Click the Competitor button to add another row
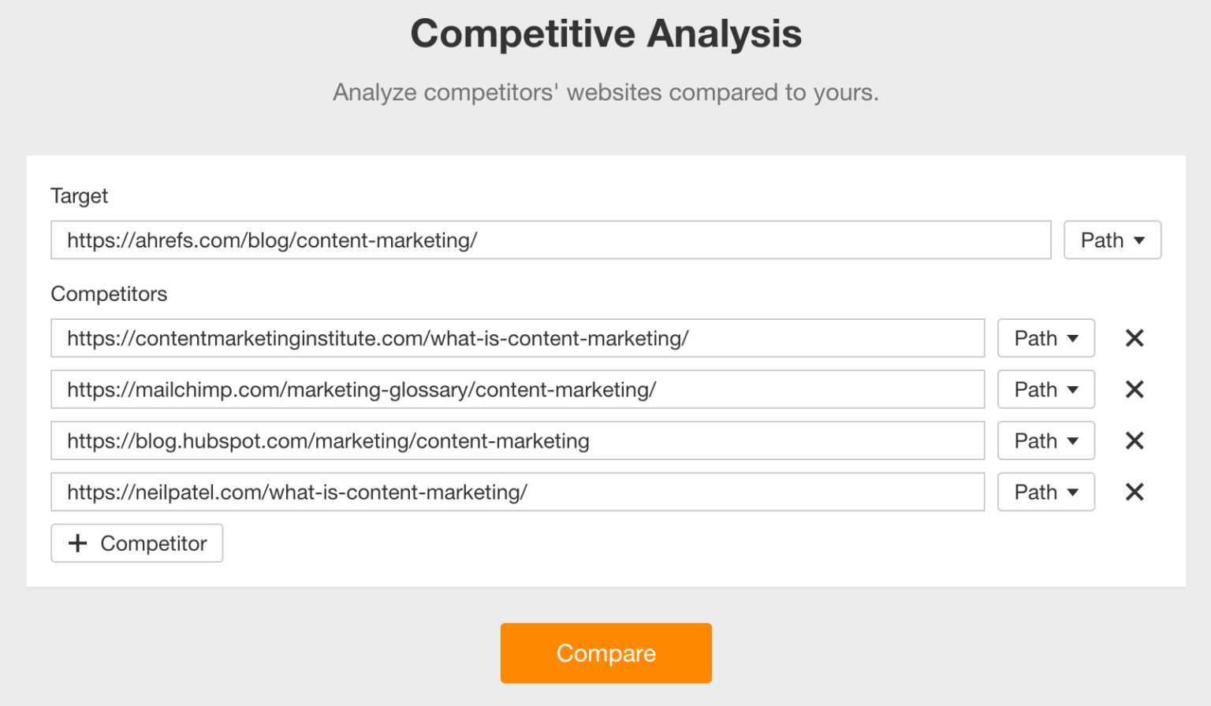Viewport: 1211px width, 706px height. point(136,543)
